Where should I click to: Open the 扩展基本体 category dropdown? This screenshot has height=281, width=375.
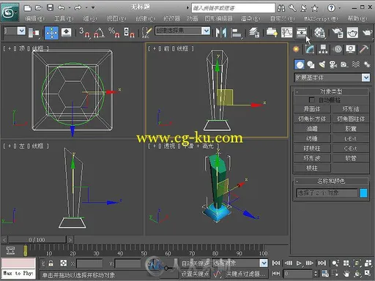[x=332, y=78]
